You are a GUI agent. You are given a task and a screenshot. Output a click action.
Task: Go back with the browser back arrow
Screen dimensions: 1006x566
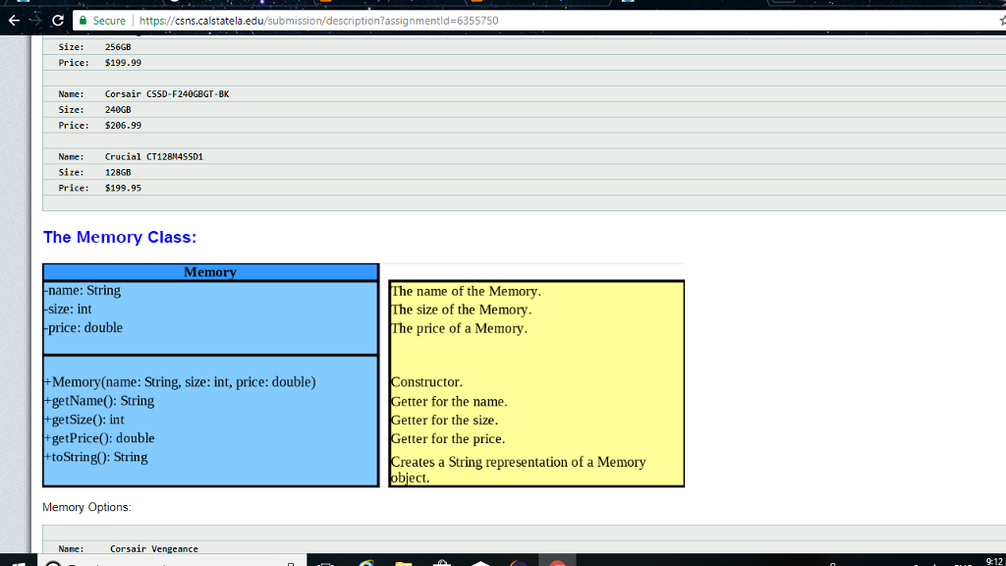tap(14, 21)
